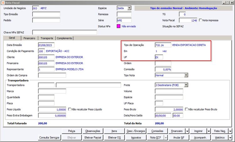Open the Espécie dropdown showing Saída
The image size is (235, 142).
click(x=129, y=8)
